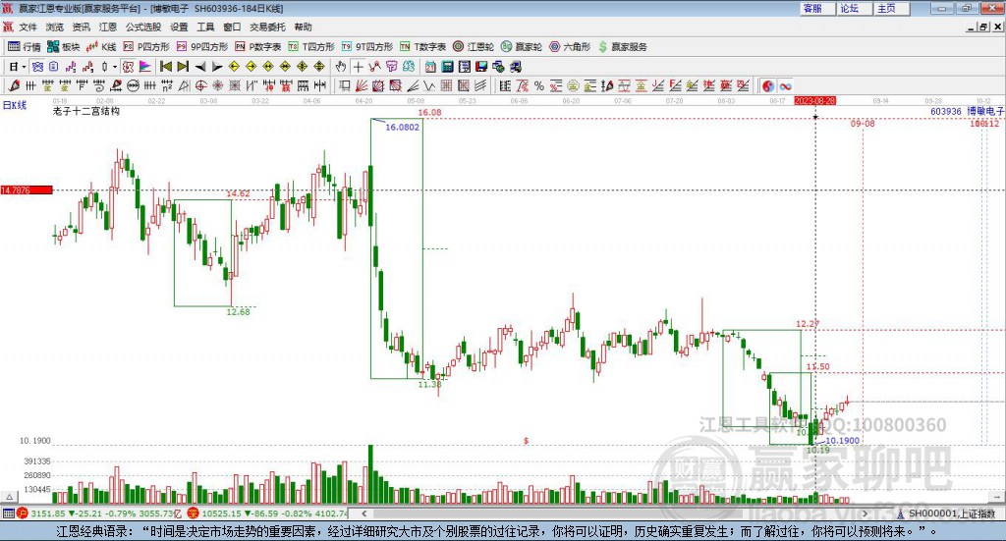Click the 603936 stock code
The image size is (1006, 541).
946,112
